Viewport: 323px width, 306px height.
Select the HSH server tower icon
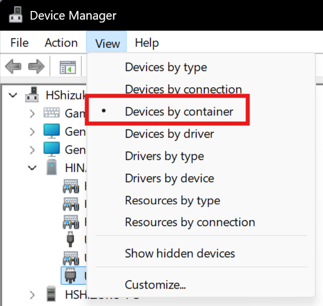(x=51, y=294)
